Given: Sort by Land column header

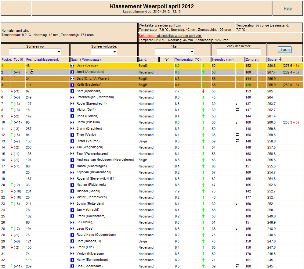Looking at the screenshot, I should point(143,59).
